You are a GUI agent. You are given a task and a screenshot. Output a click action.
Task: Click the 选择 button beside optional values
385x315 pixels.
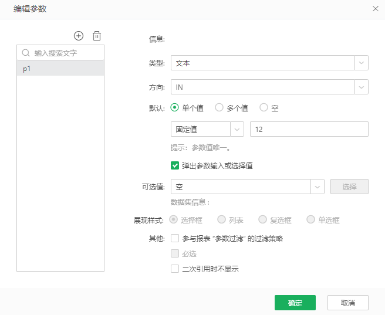coord(349,187)
